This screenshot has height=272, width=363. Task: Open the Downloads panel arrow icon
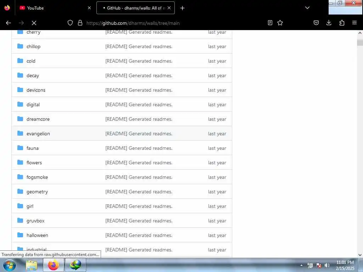pos(329,23)
